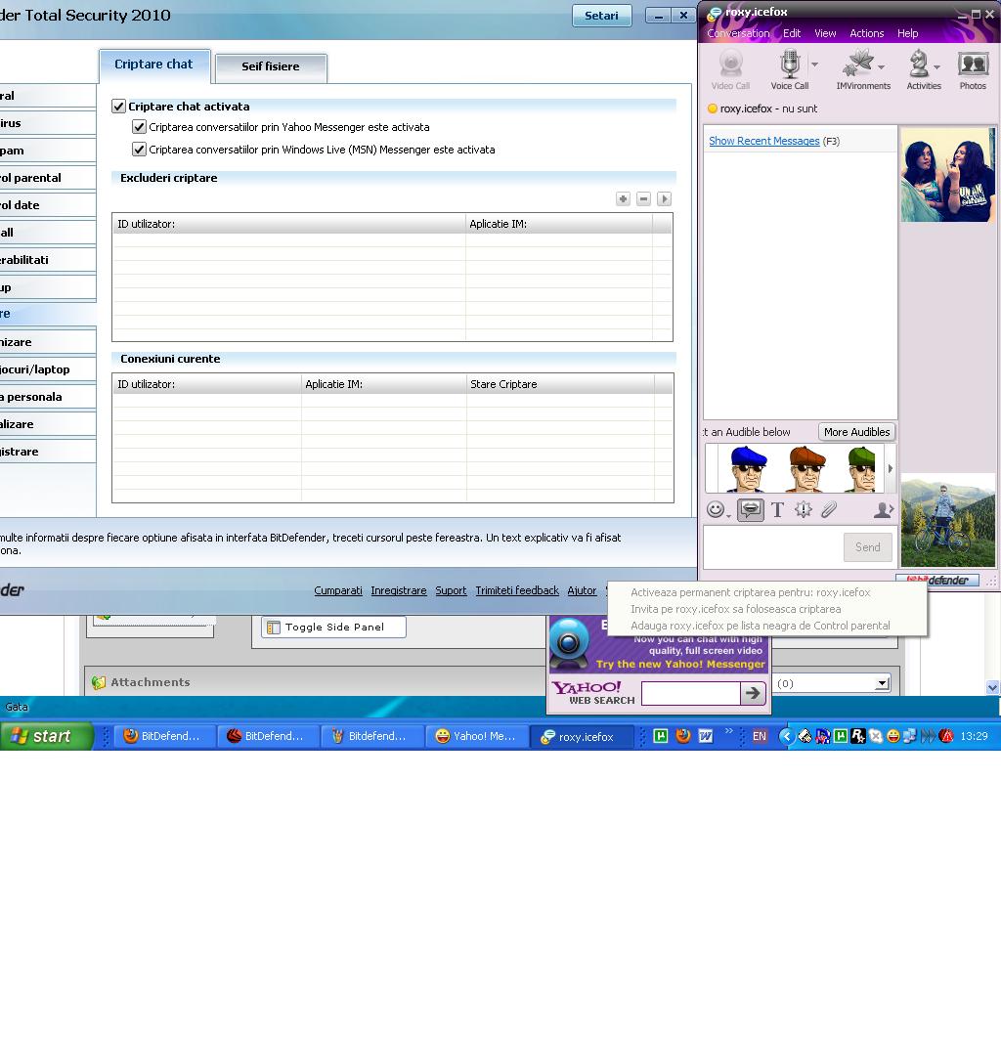Open the Trimiteti feedback link
This screenshot has height=1040, width=1001.
tap(517, 590)
